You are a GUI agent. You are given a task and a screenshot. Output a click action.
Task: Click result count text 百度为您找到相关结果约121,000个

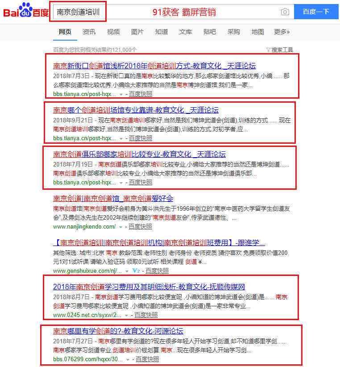(95, 50)
